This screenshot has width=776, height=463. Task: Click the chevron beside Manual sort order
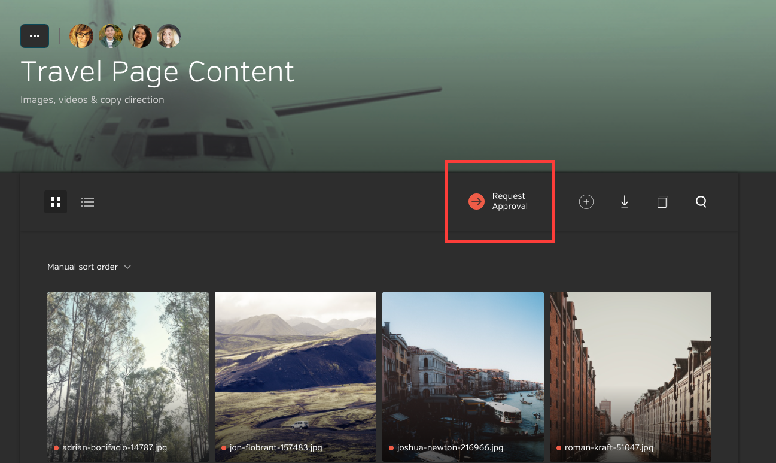127,267
